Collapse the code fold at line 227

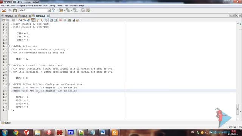pyautogui.click(x=9, y=65)
